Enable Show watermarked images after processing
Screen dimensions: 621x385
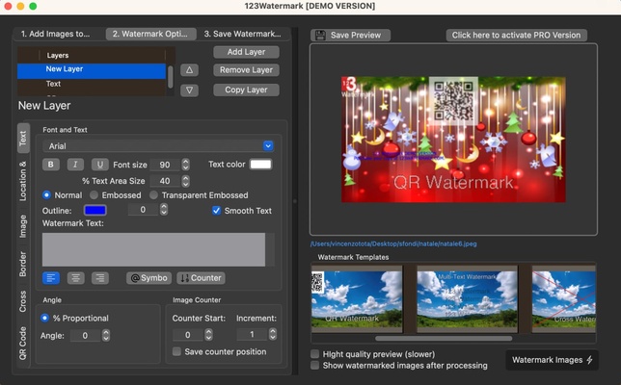pos(315,365)
